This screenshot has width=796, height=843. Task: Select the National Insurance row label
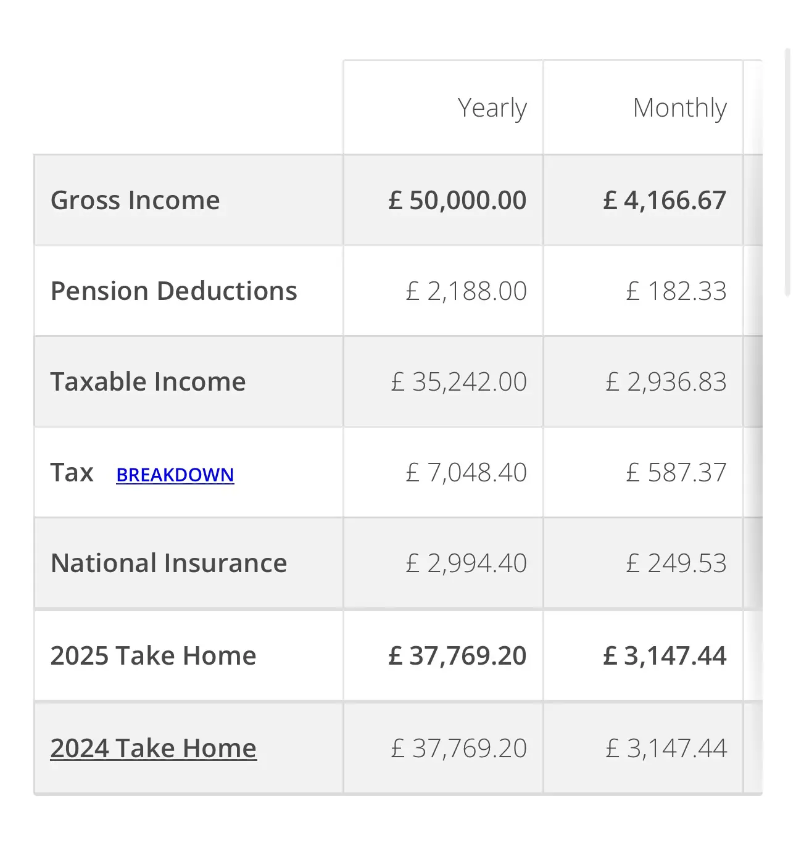tap(168, 563)
